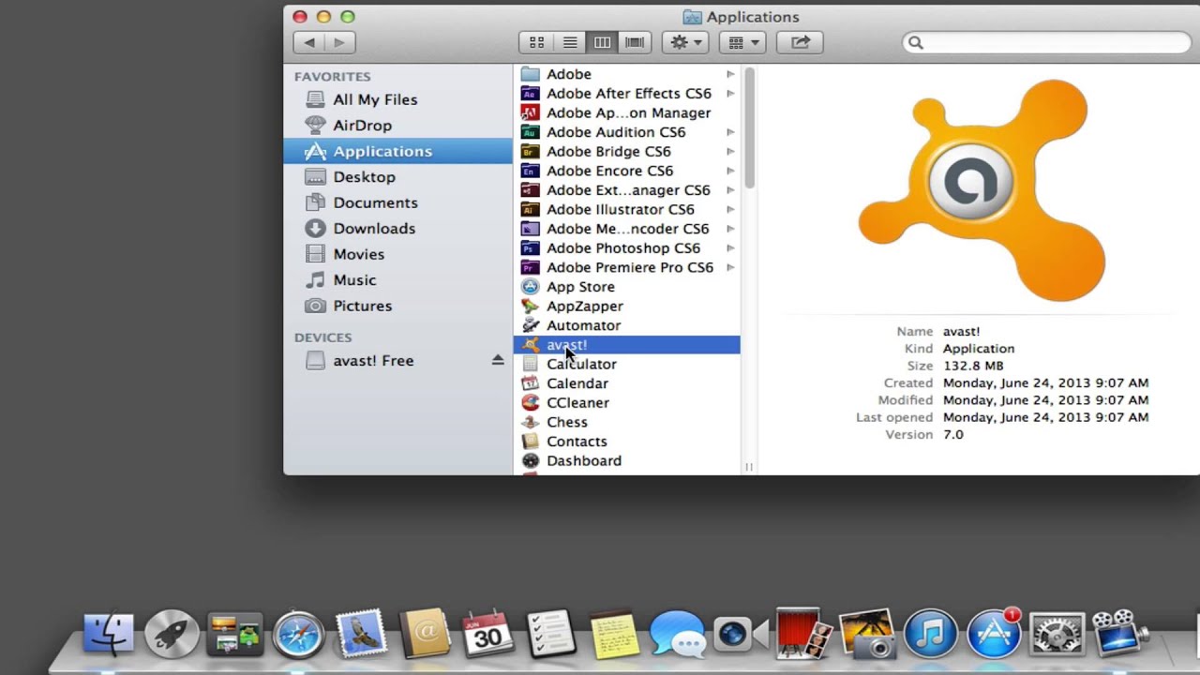The width and height of the screenshot is (1200, 675).
Task: Click the Finder search field
Action: (1046, 42)
